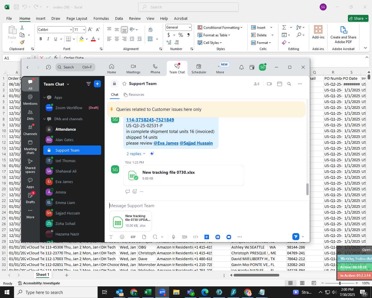
Task: Click the Share button in Excel
Action: coord(358,18)
